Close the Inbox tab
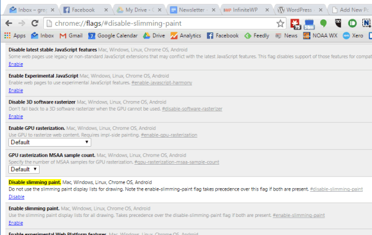This screenshot has width=372, height=235. (52, 10)
